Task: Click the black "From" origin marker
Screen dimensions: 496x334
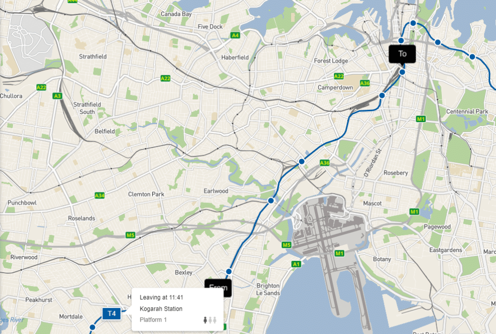Action: [218, 287]
